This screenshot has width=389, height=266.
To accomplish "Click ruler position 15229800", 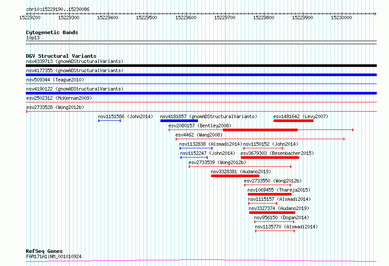I will tap(264, 17).
